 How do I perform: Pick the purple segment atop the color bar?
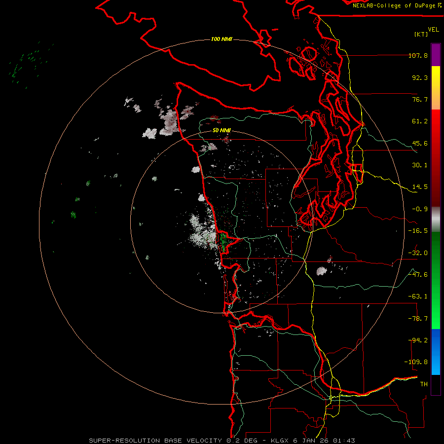(436, 55)
